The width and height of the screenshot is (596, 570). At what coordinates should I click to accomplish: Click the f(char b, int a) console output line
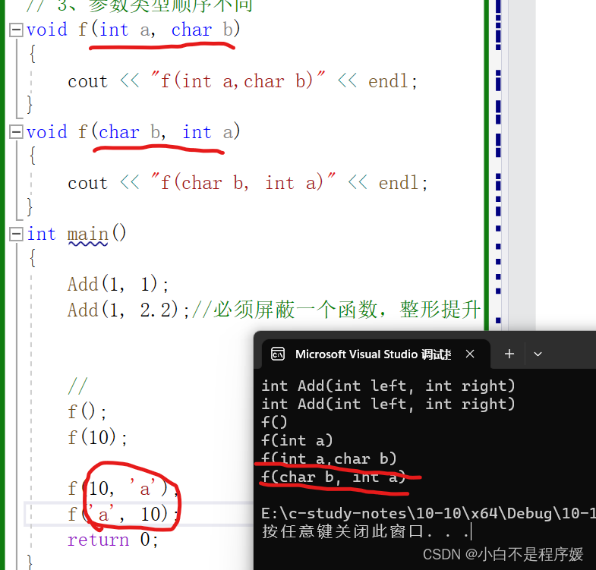pyautogui.click(x=334, y=477)
